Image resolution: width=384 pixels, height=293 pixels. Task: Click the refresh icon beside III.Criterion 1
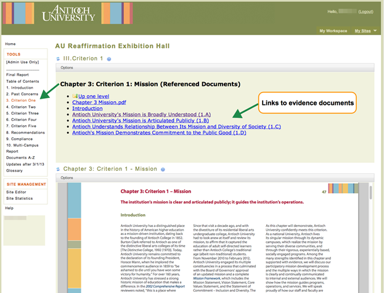[x=58, y=59]
